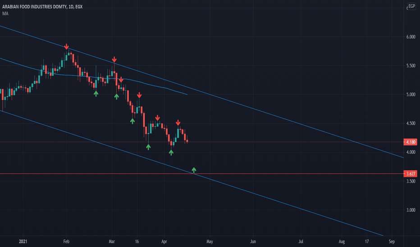420x247 pixels.
Task: Click the 5.000 price axis label
Action: (x=411, y=94)
